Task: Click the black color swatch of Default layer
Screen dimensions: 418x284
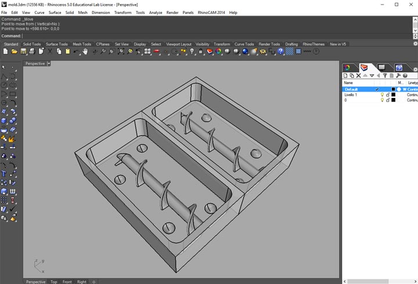Action: tap(393, 89)
